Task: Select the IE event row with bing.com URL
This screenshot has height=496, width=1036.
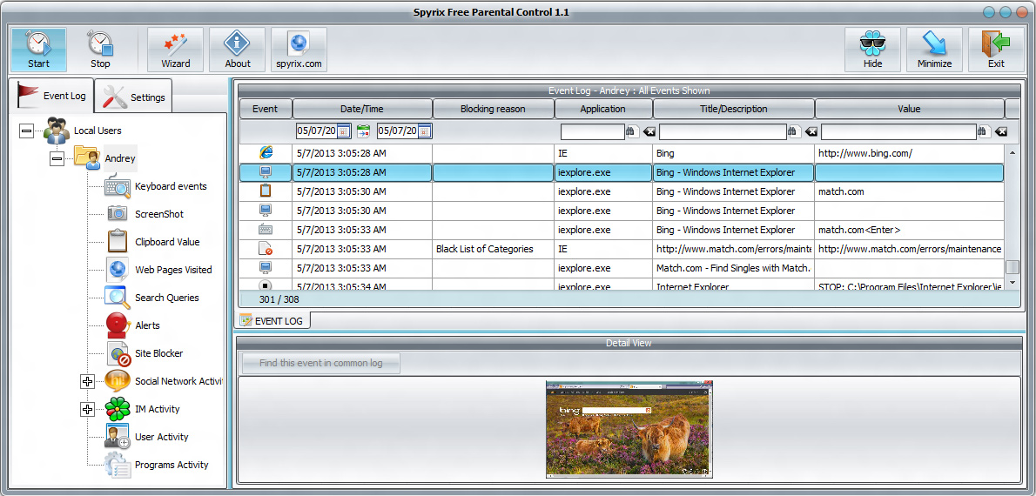Action: [621, 153]
